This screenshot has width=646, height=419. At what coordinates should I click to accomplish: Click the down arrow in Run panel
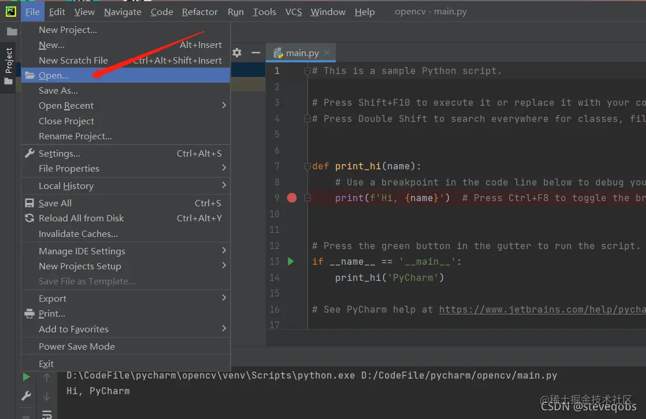click(47, 396)
